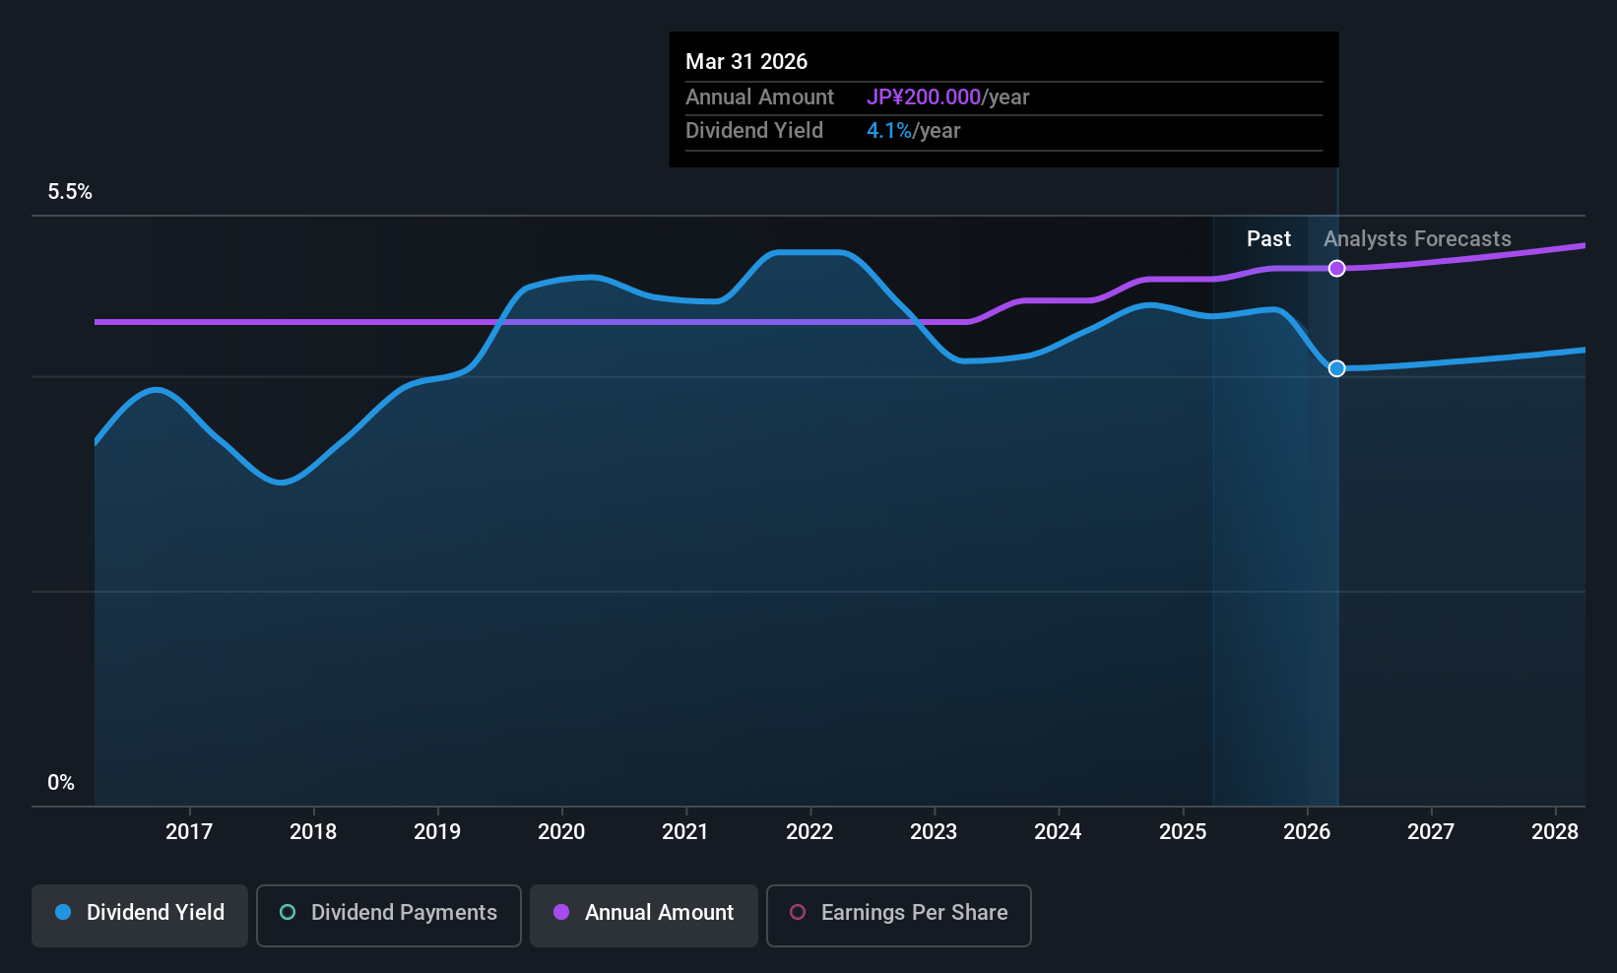Click the purple dot in Annual Amount legend
The width and height of the screenshot is (1617, 973).
(561, 912)
